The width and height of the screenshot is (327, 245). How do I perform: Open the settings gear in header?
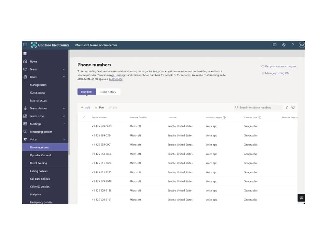tap(284, 45)
